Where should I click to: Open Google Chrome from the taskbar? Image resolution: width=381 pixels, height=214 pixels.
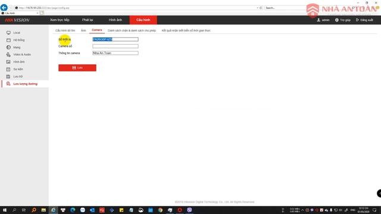(x=160, y=210)
